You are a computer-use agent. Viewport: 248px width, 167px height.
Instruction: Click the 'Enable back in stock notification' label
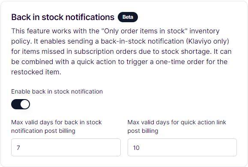pos(57,91)
